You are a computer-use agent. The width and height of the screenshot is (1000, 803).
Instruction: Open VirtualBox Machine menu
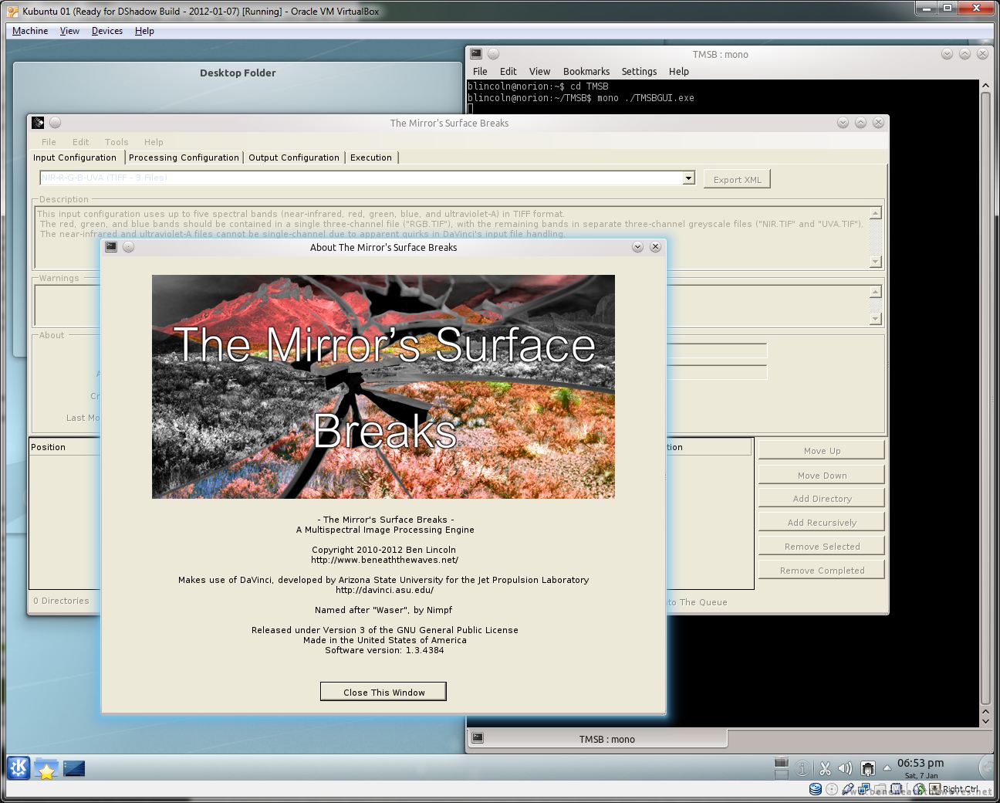(x=30, y=31)
